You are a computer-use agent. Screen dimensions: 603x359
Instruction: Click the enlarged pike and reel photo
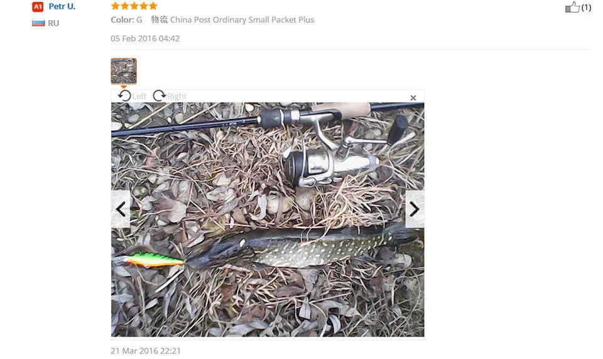268,219
